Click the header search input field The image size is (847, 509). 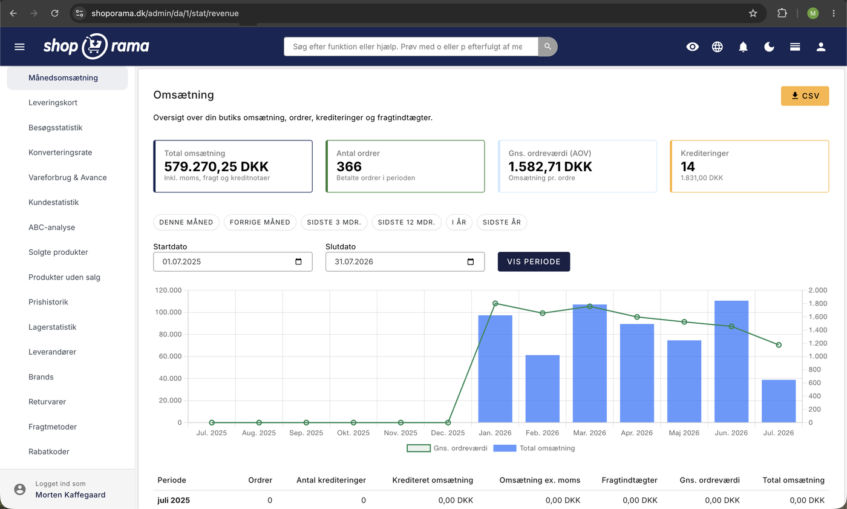(x=411, y=47)
